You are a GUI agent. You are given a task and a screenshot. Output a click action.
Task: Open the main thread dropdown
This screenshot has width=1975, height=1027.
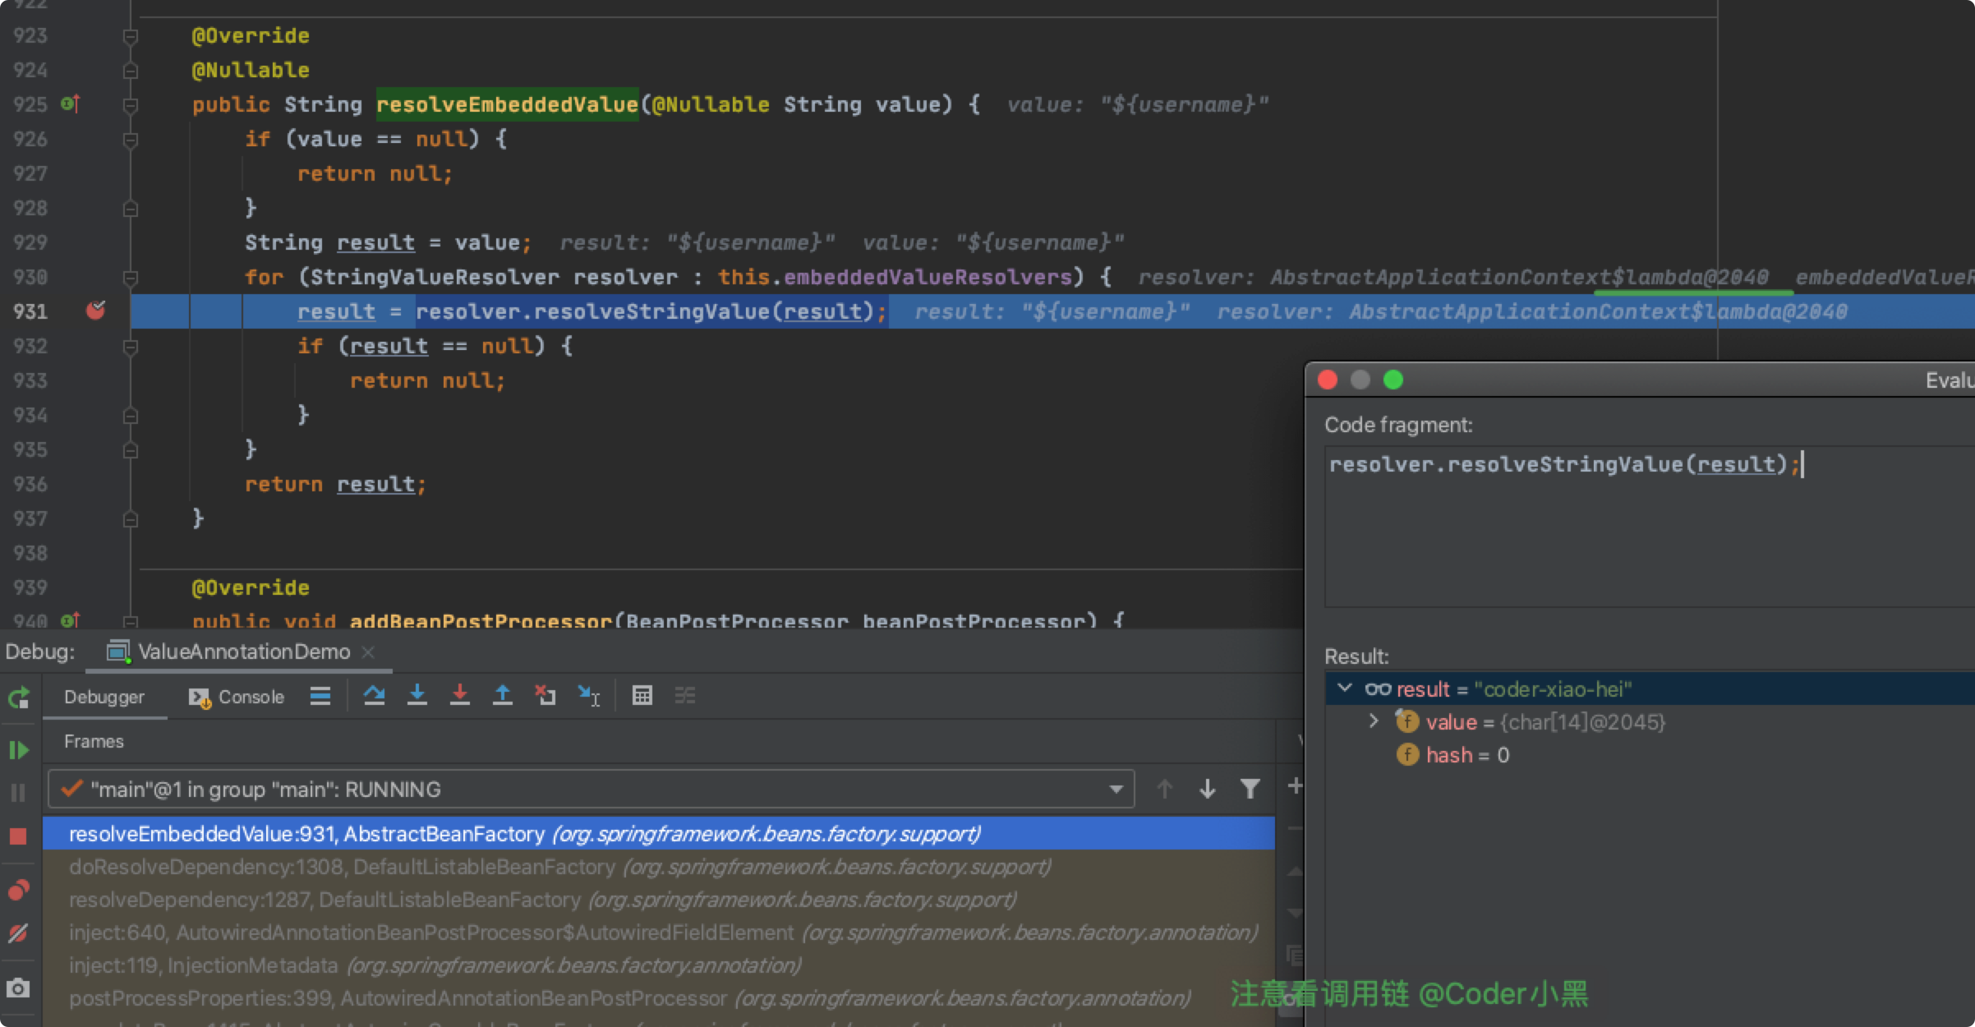[x=592, y=790]
